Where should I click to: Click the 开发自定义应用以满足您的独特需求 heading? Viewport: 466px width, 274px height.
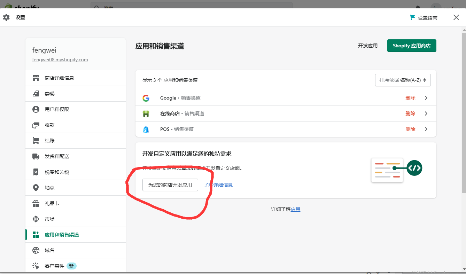(x=187, y=154)
